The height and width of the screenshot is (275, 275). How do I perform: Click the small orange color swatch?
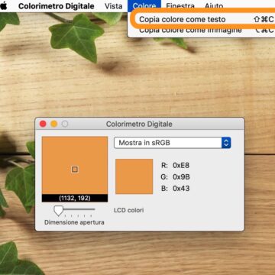[134, 176]
